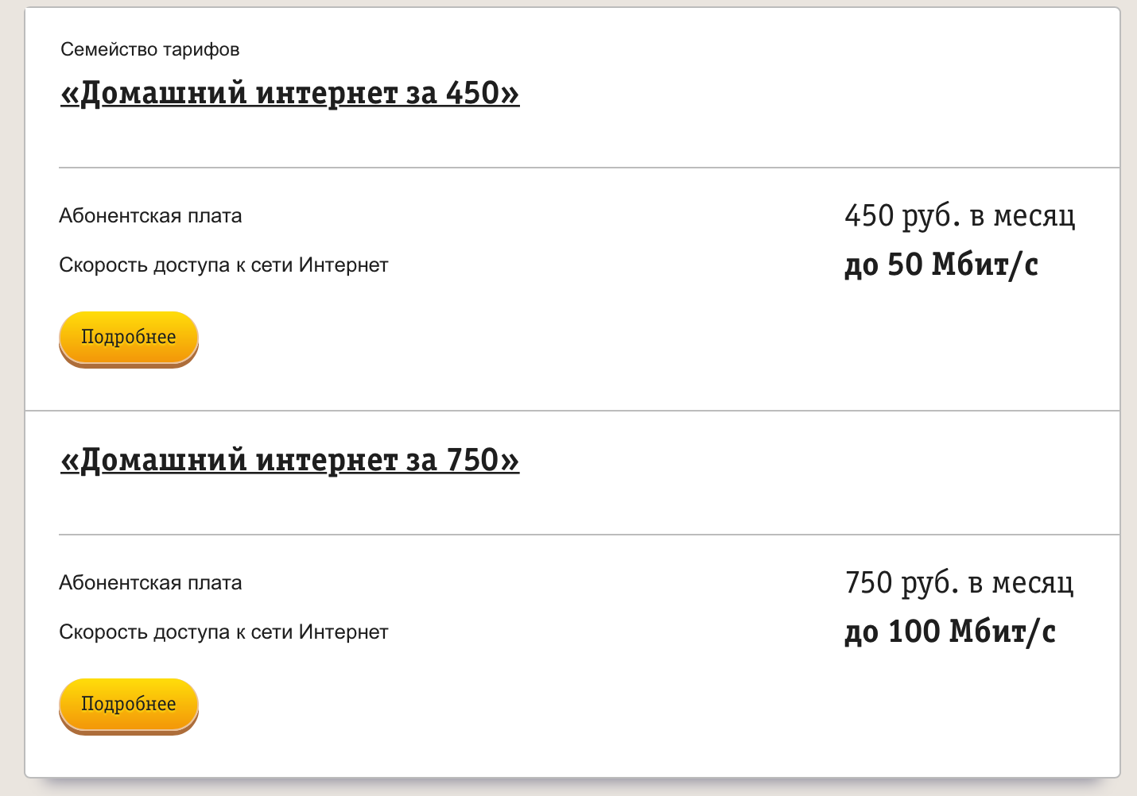Click Подробнее button under the 750 tariff
1137x796 pixels.
(x=128, y=704)
